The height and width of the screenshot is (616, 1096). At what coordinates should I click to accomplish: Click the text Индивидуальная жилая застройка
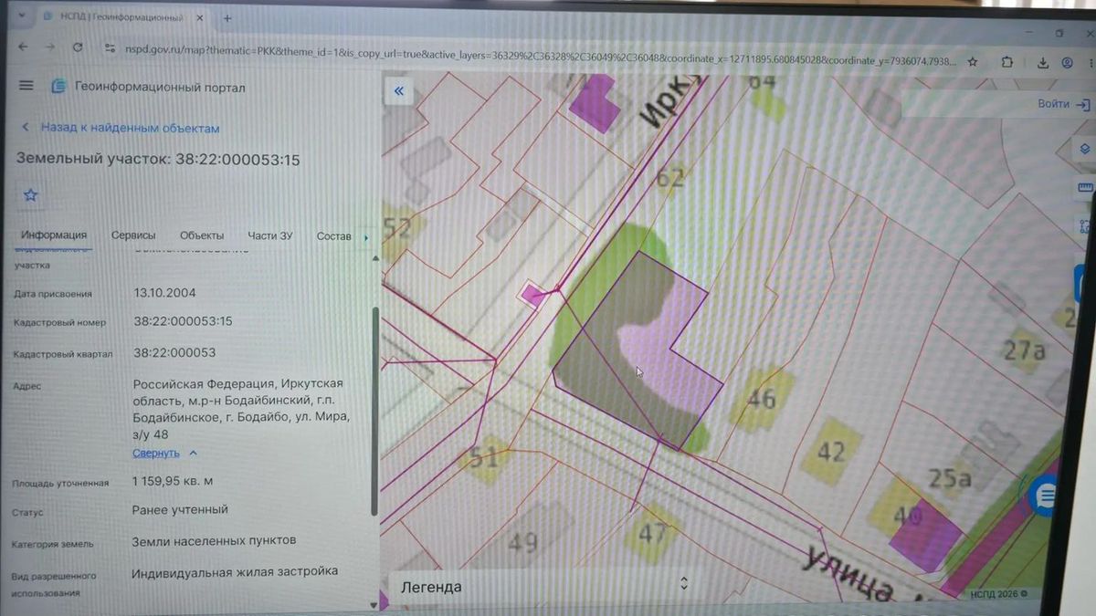pyautogui.click(x=235, y=571)
